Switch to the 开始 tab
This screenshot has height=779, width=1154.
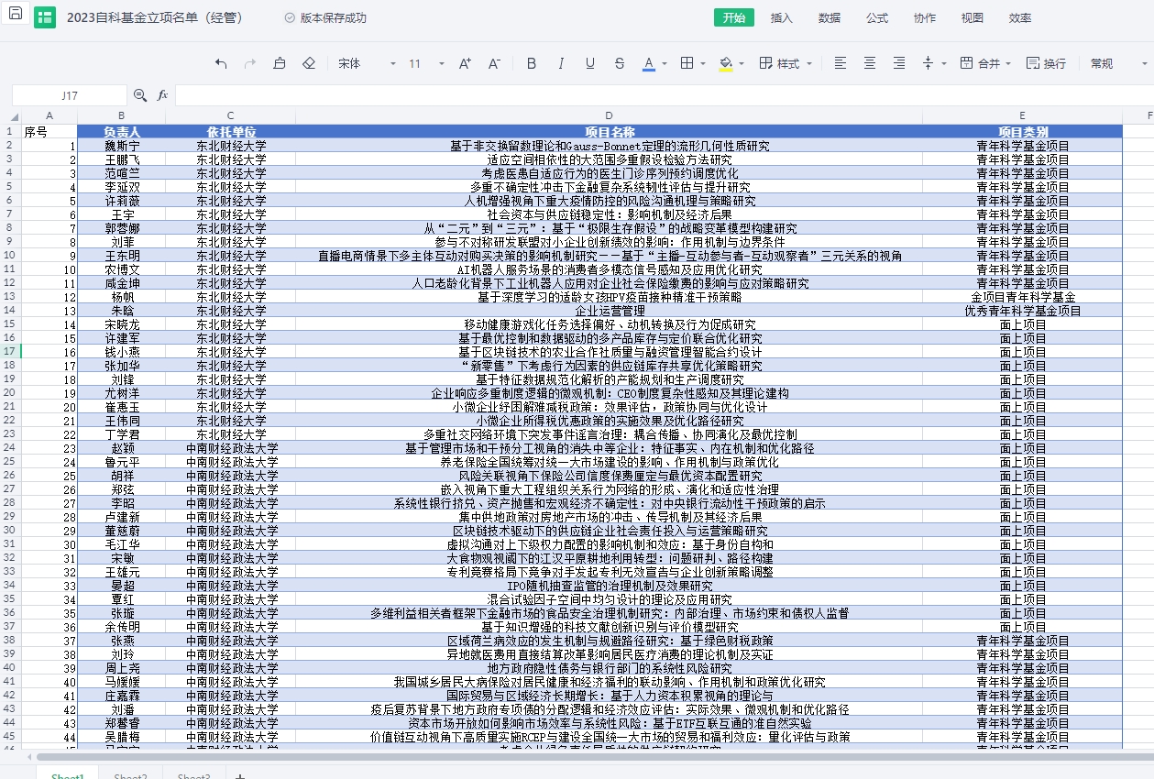733,18
